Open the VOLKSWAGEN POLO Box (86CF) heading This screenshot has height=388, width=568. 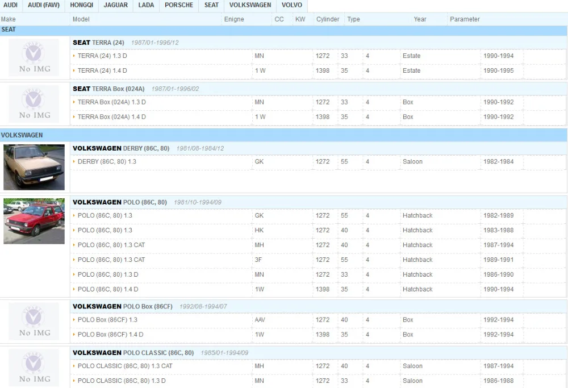[123, 307]
